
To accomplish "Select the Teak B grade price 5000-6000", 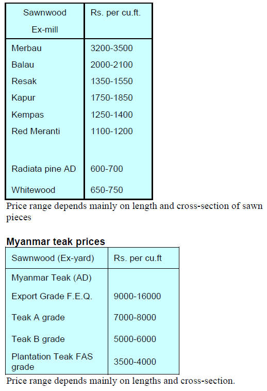I will (135, 339).
